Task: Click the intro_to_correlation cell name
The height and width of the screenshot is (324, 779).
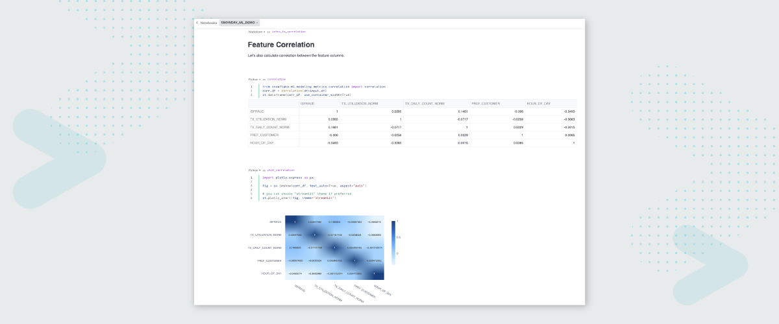Action: coord(288,31)
